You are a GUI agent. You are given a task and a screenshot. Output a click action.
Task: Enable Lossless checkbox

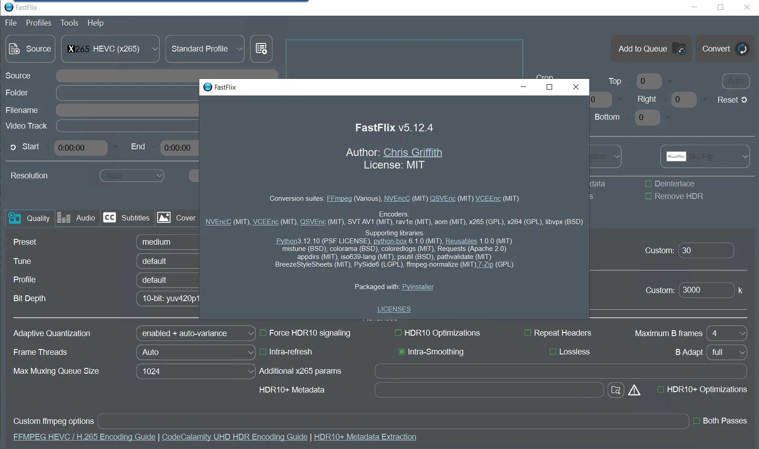[553, 352]
